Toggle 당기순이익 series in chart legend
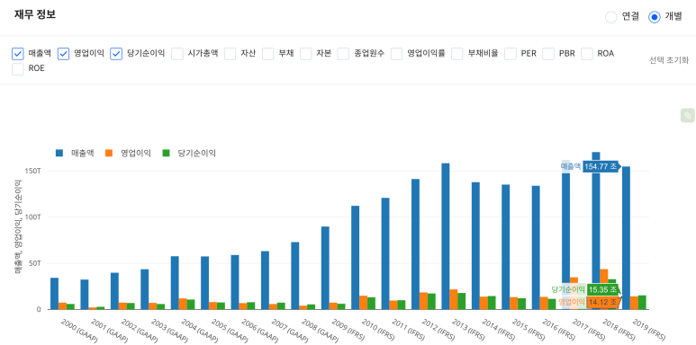696x345 pixels. tap(189, 154)
